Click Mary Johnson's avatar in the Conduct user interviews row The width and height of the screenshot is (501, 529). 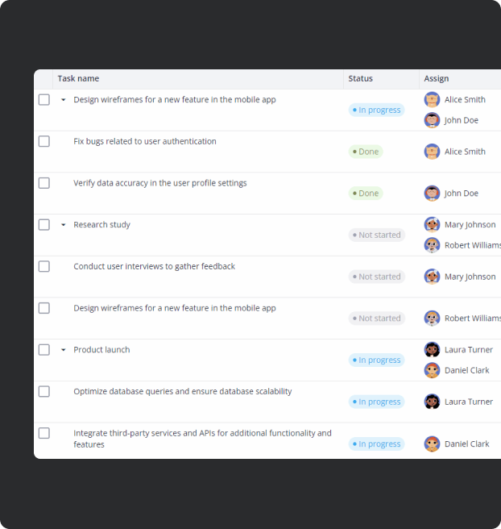click(x=432, y=277)
